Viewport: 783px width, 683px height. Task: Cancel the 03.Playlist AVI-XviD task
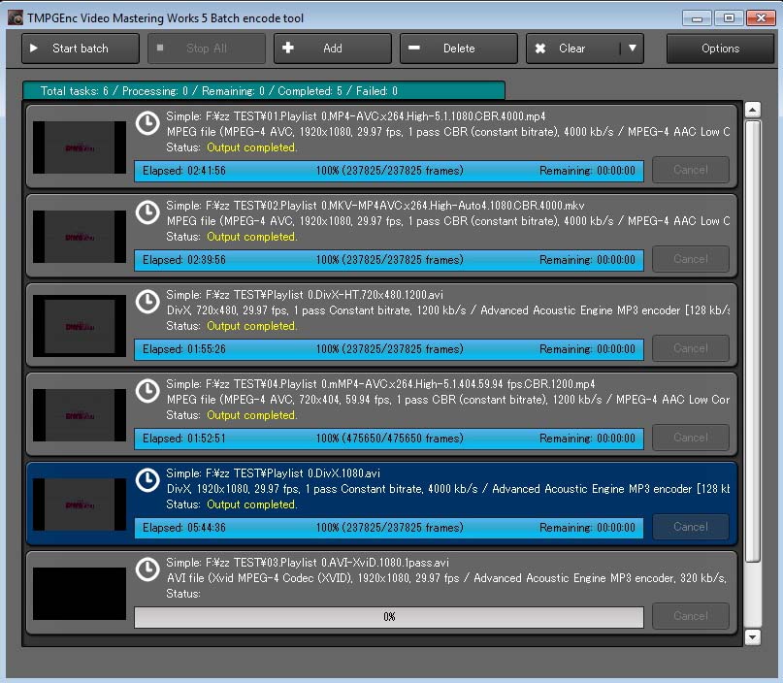click(x=691, y=616)
